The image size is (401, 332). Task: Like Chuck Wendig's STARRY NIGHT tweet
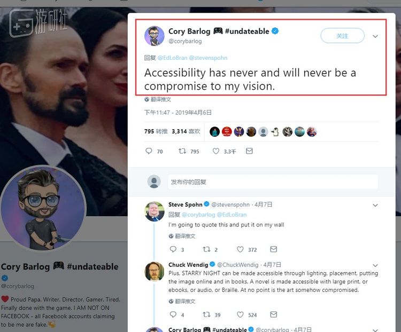click(x=241, y=315)
